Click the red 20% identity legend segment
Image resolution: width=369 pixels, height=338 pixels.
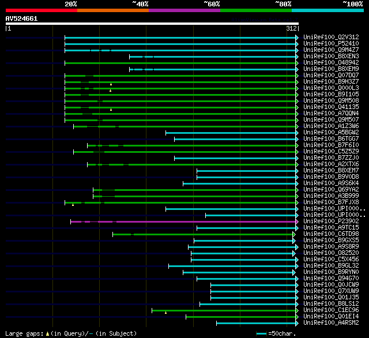click(x=42, y=10)
